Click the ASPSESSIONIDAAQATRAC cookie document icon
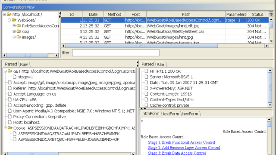 pyautogui.click(x=15, y=133)
